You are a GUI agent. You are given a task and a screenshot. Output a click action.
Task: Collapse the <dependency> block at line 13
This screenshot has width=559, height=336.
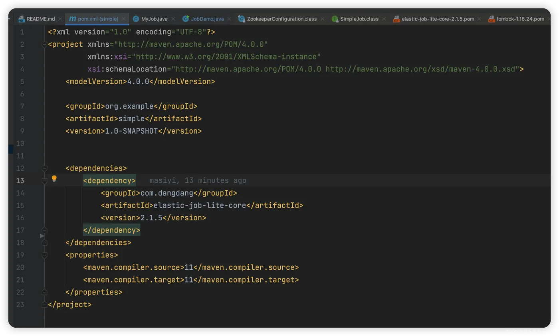tap(44, 181)
